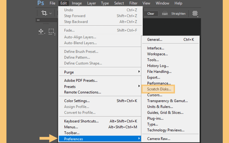
Task: Open Plug-ins... preferences
Action: (170, 118)
